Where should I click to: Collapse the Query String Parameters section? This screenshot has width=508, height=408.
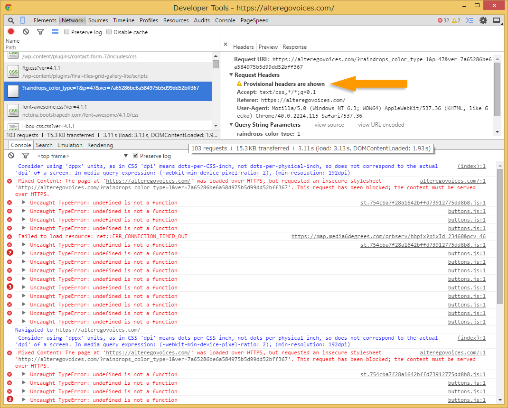pos(231,125)
